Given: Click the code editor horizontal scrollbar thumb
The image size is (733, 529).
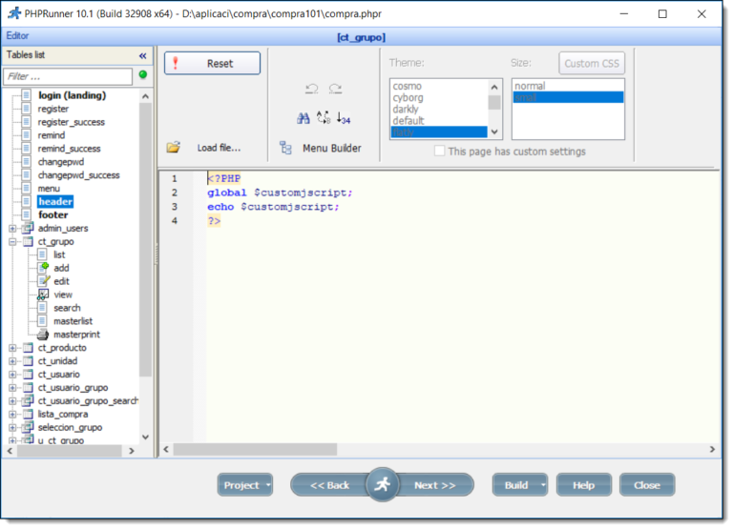Looking at the screenshot, I should click(x=255, y=449).
